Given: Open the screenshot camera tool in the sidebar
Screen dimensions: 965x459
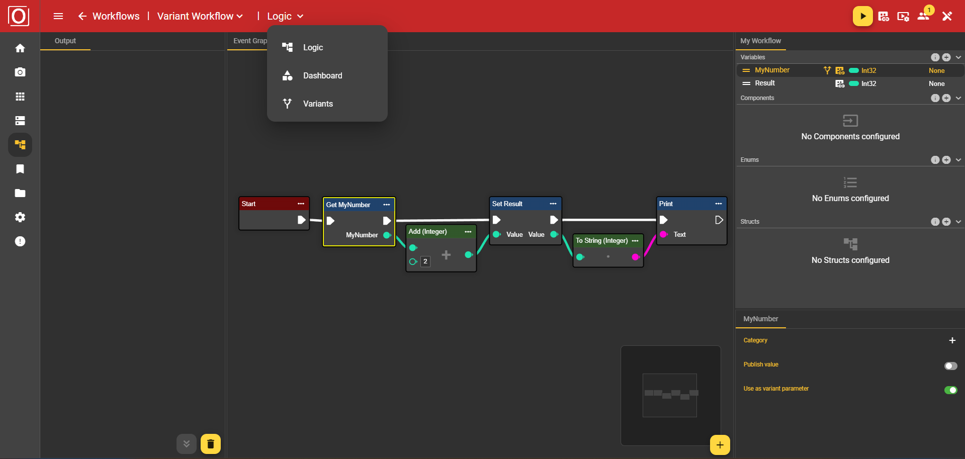Looking at the screenshot, I should coord(20,72).
